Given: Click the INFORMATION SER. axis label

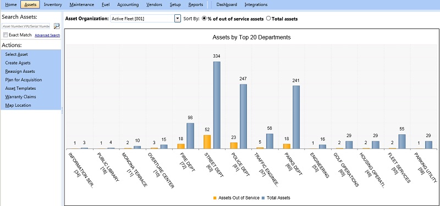Looking at the screenshot, I should 81,170.
